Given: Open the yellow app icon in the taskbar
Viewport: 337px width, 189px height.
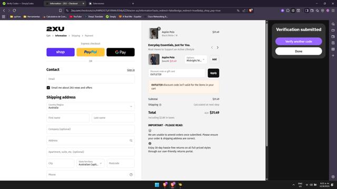Looking at the screenshot, I should (x=180, y=185).
